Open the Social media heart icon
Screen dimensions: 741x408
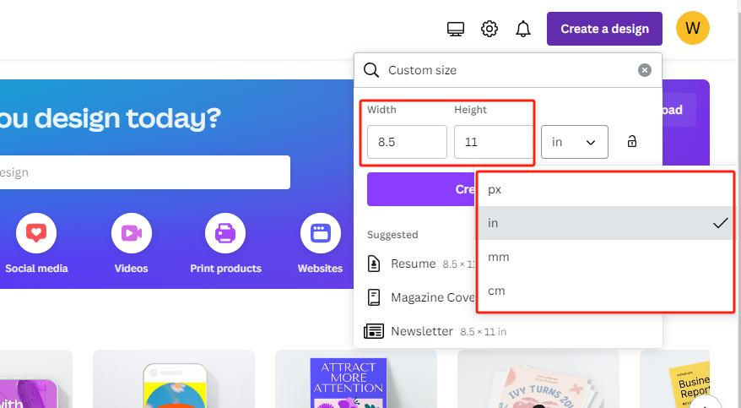(x=36, y=233)
